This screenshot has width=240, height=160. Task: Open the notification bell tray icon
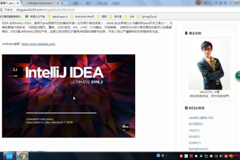click(196, 156)
